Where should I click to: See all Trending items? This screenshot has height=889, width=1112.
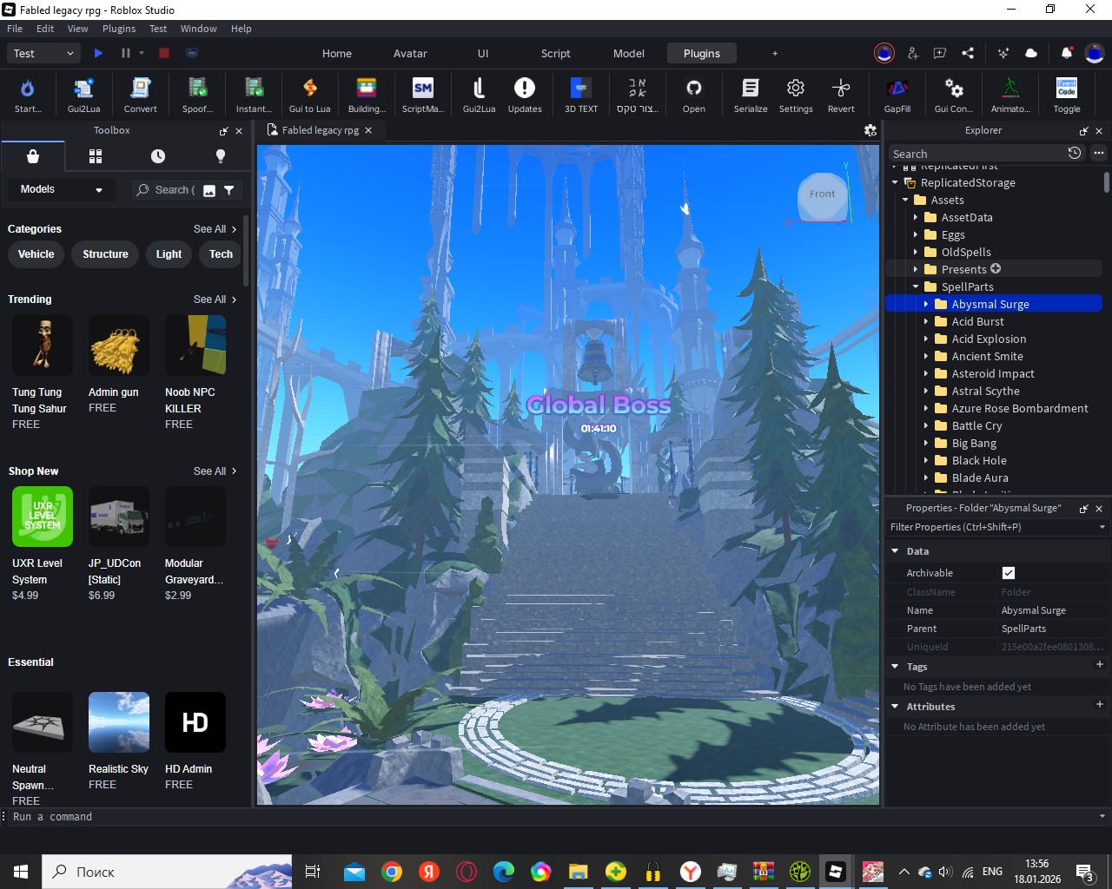tap(215, 300)
